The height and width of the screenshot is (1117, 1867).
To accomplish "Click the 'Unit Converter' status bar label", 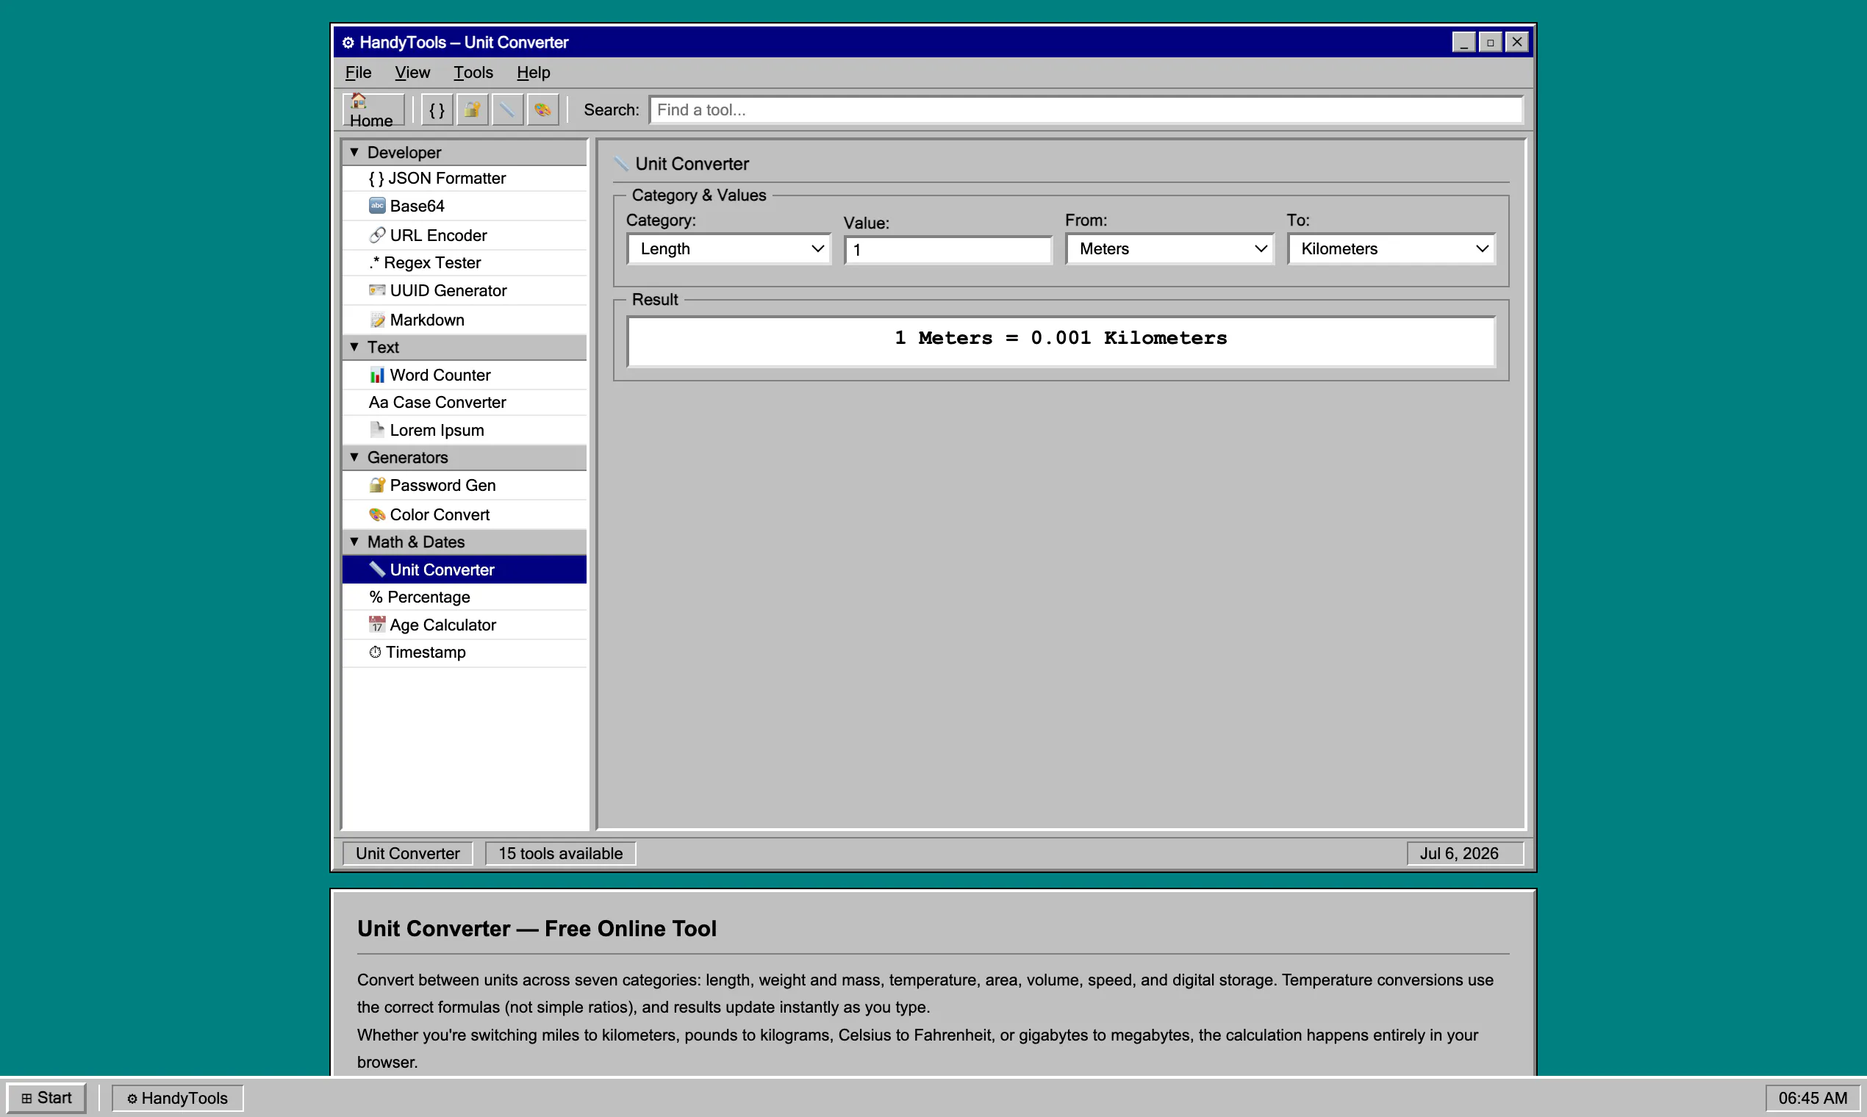I will 407,854.
